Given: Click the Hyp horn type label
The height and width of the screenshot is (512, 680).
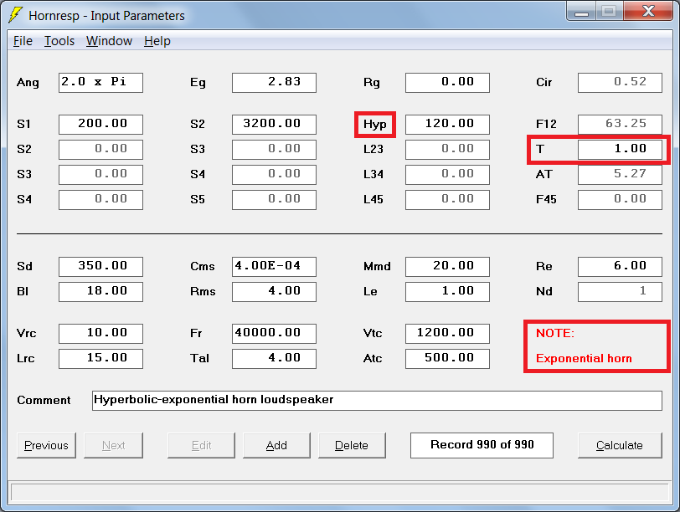Looking at the screenshot, I should coord(375,125).
